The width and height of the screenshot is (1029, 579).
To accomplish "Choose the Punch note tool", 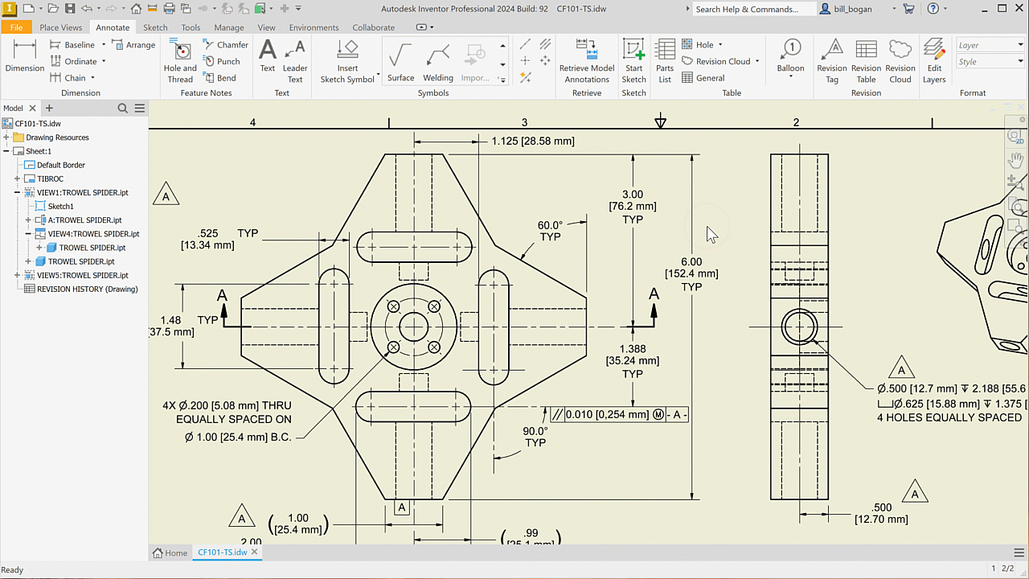I will [x=221, y=61].
